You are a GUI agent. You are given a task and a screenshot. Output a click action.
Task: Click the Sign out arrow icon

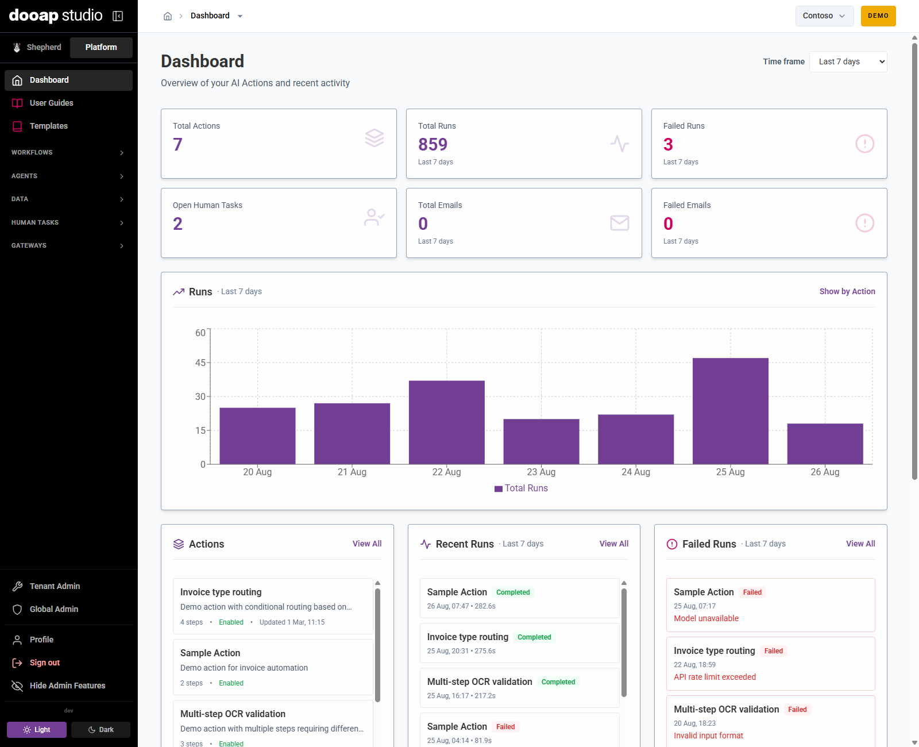point(17,663)
